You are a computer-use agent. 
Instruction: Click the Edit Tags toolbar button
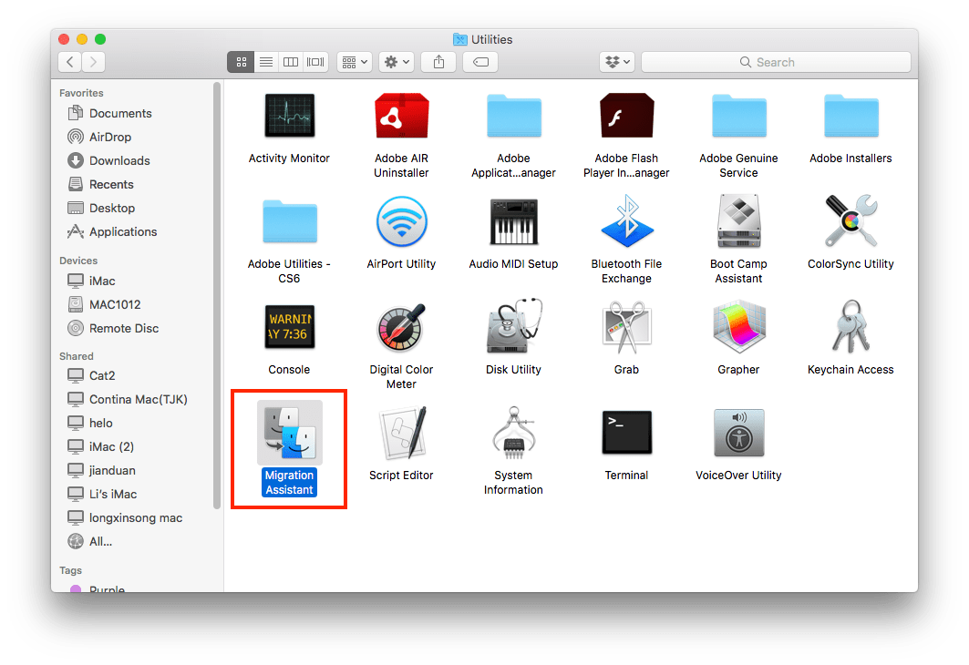click(480, 61)
